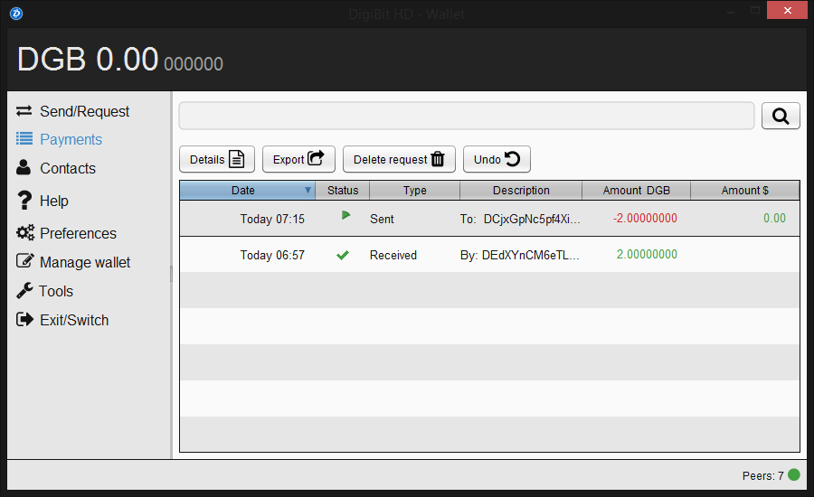Click the Sent type cell
Viewport: 814px width, 497px height.
point(382,219)
